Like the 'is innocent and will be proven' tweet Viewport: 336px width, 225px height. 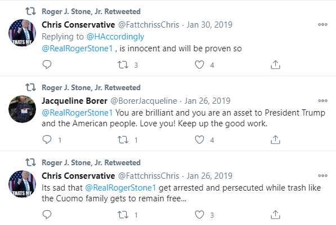(x=199, y=65)
